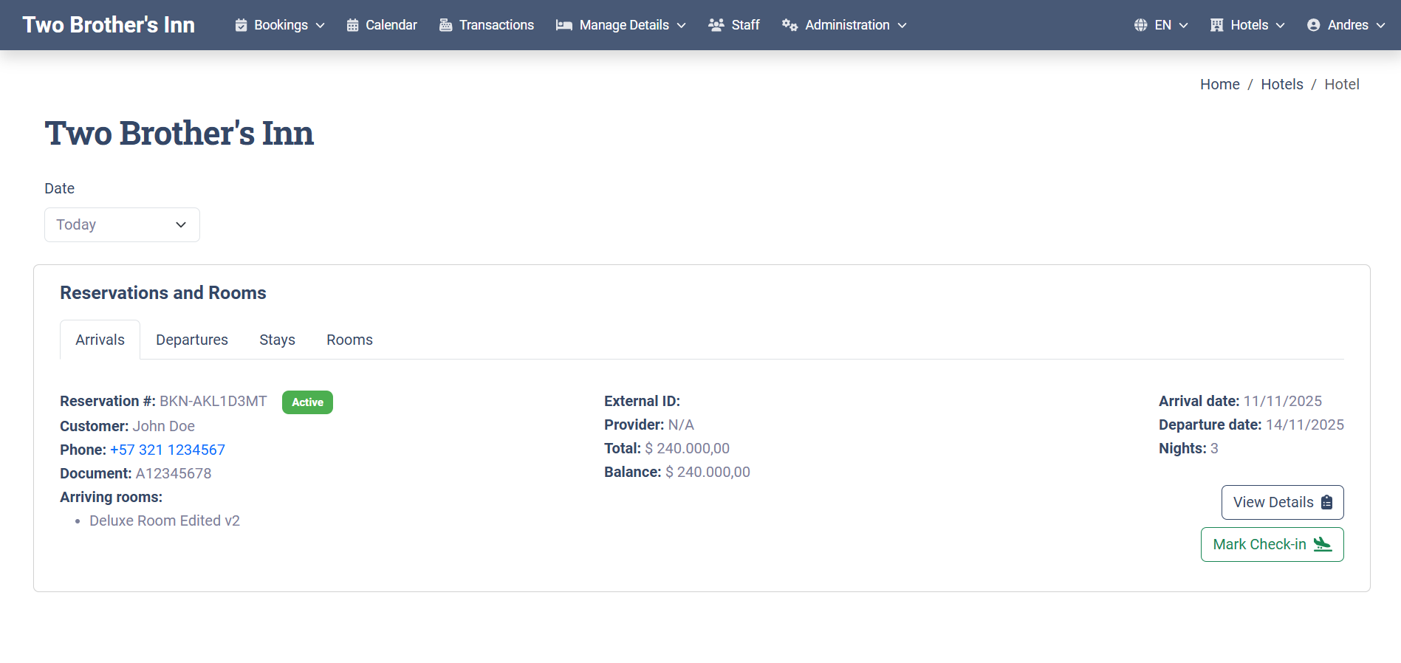Open the Andres user menu chevron

(x=1380, y=25)
